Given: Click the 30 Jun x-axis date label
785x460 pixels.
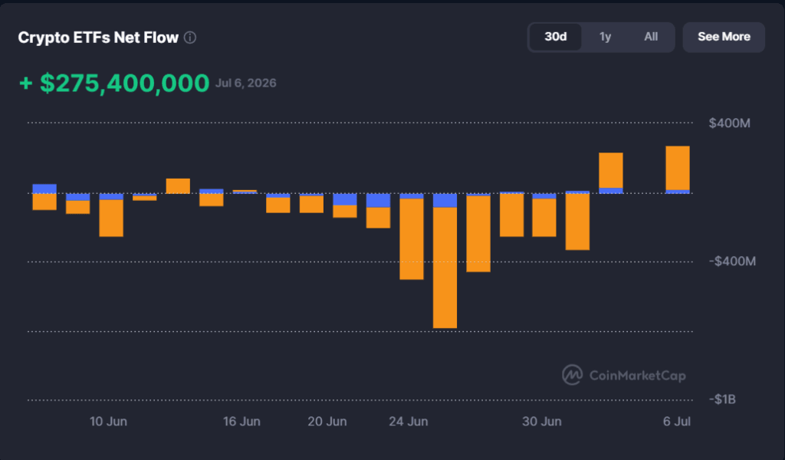Looking at the screenshot, I should [x=542, y=422].
